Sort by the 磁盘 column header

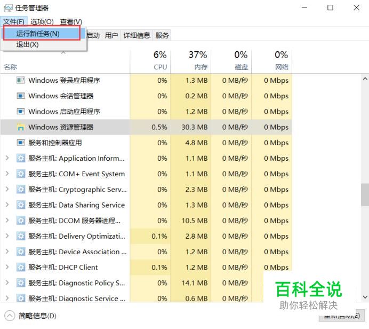coord(231,62)
